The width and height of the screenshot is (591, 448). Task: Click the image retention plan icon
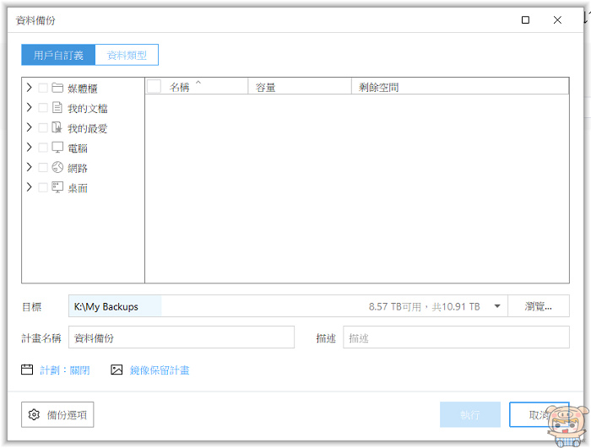[x=117, y=370]
